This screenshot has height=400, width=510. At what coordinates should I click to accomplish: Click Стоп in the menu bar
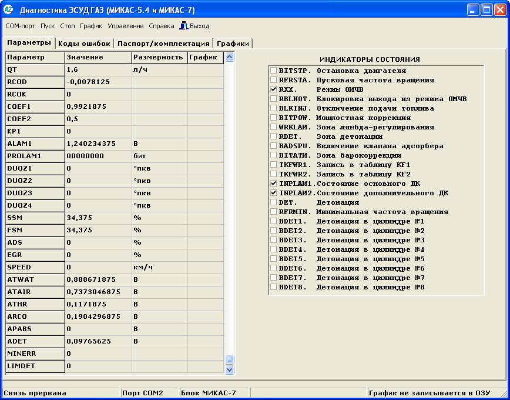pyautogui.click(x=68, y=26)
